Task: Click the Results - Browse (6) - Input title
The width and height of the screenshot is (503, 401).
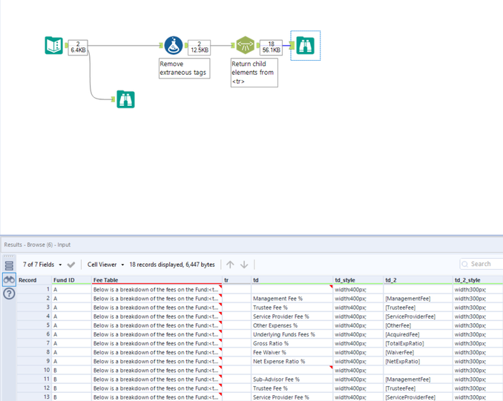Action: pyautogui.click(x=37, y=245)
